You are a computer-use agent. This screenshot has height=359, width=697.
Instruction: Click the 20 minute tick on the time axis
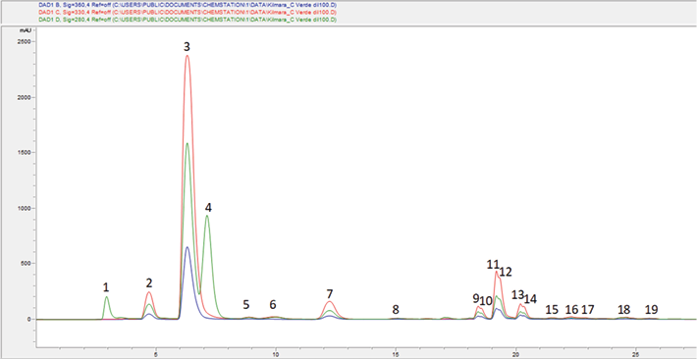click(x=515, y=354)
